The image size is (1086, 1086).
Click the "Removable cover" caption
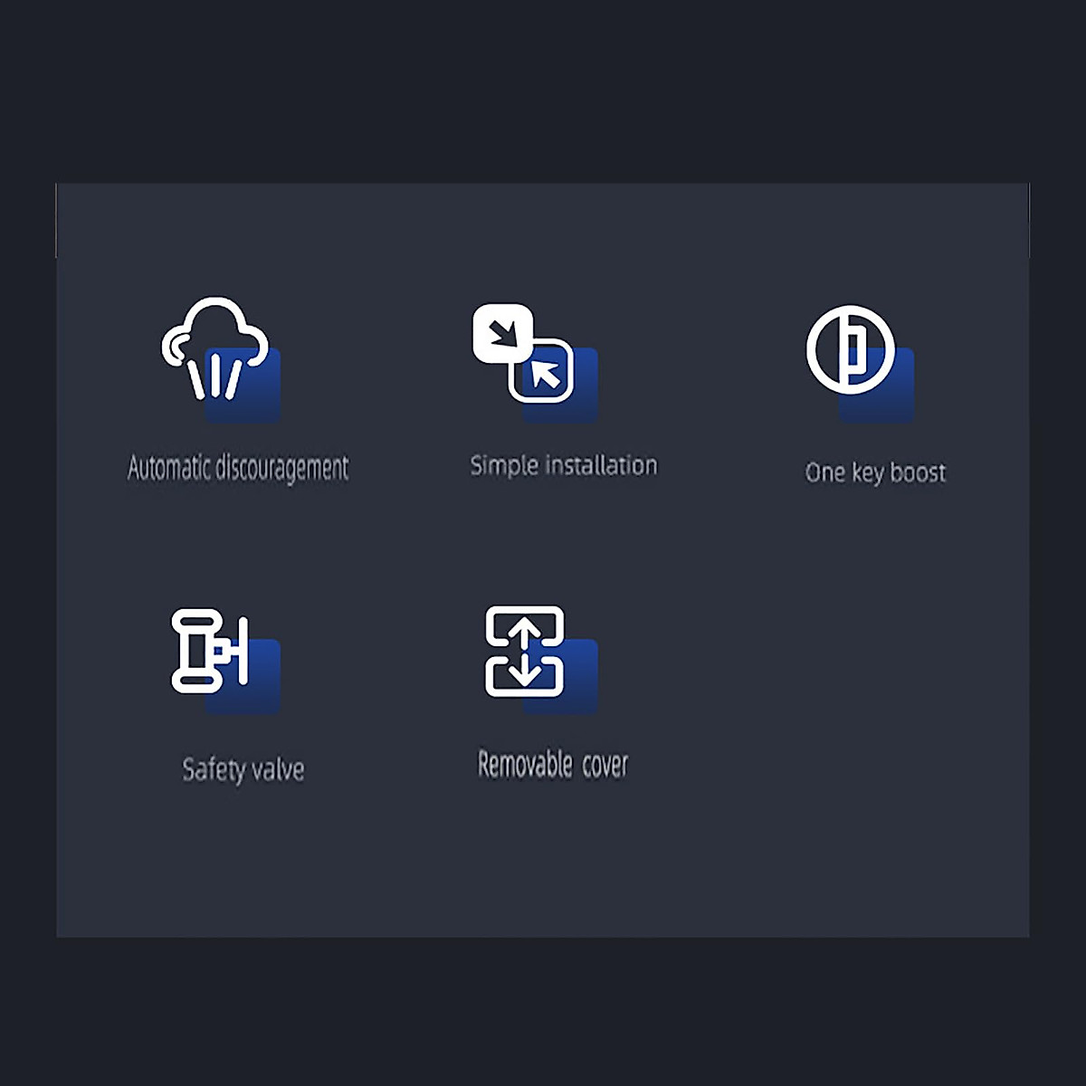[553, 765]
